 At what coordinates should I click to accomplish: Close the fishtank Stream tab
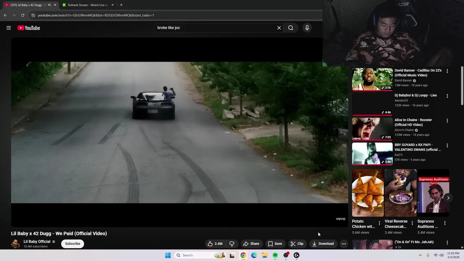pos(112,5)
